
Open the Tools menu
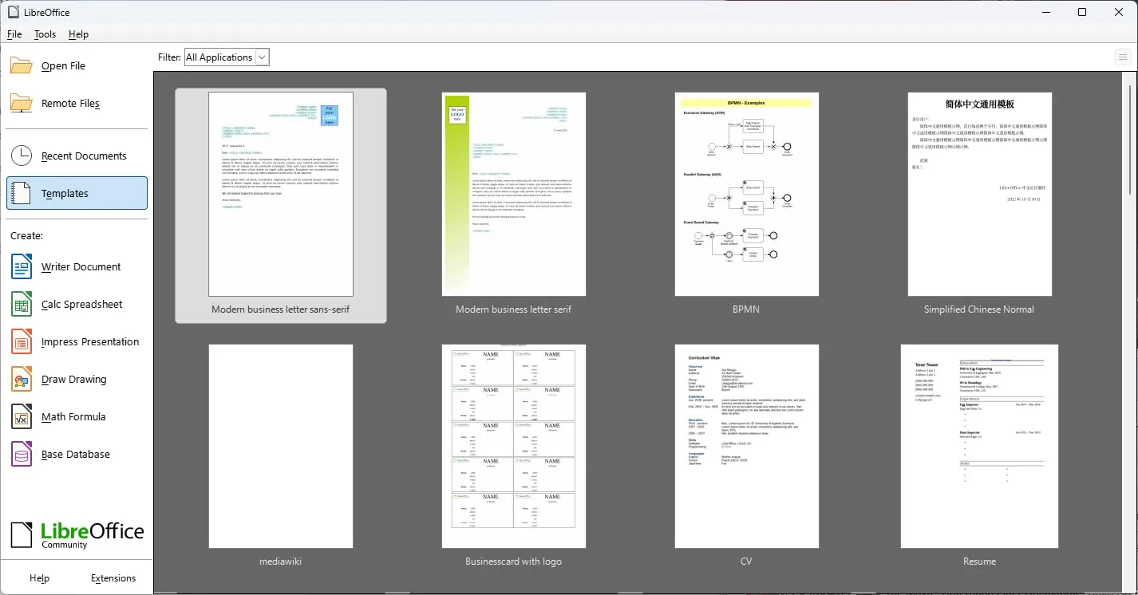45,34
